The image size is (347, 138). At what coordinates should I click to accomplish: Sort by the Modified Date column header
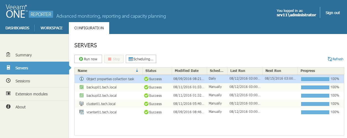(x=189, y=71)
